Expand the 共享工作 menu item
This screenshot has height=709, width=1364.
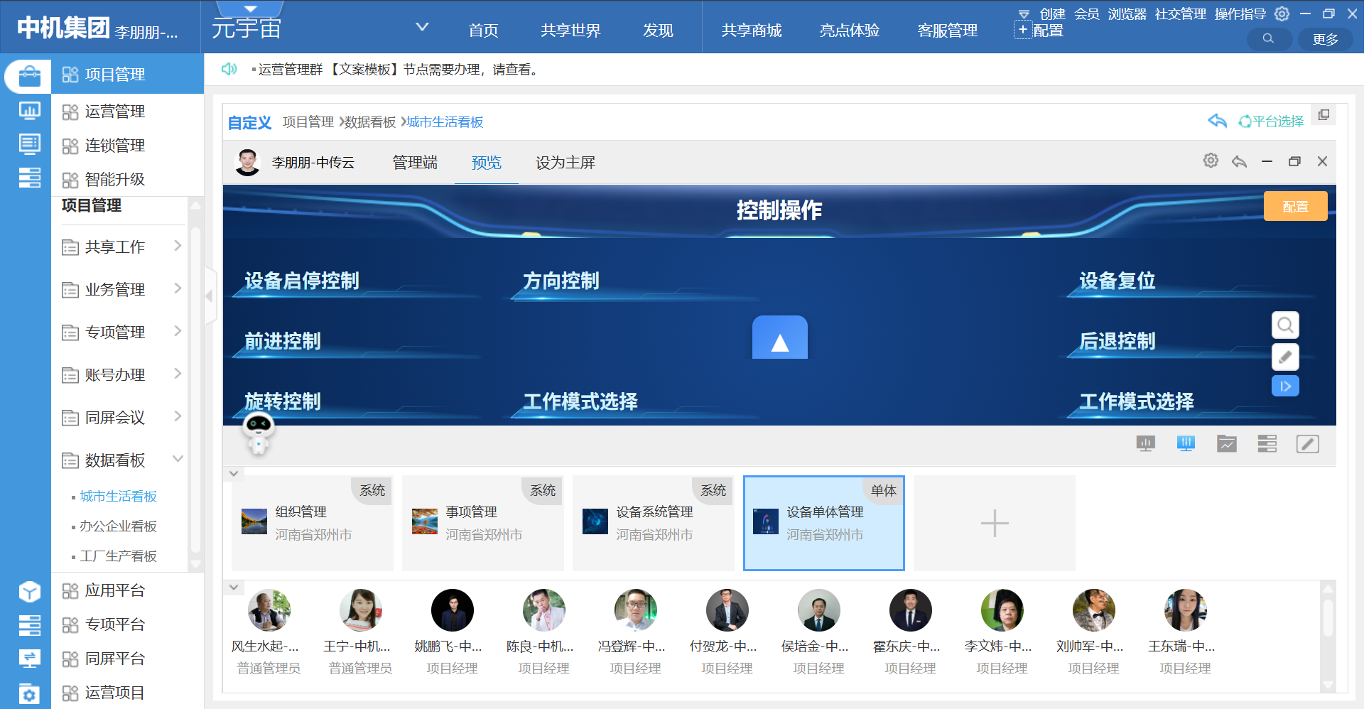coord(178,247)
